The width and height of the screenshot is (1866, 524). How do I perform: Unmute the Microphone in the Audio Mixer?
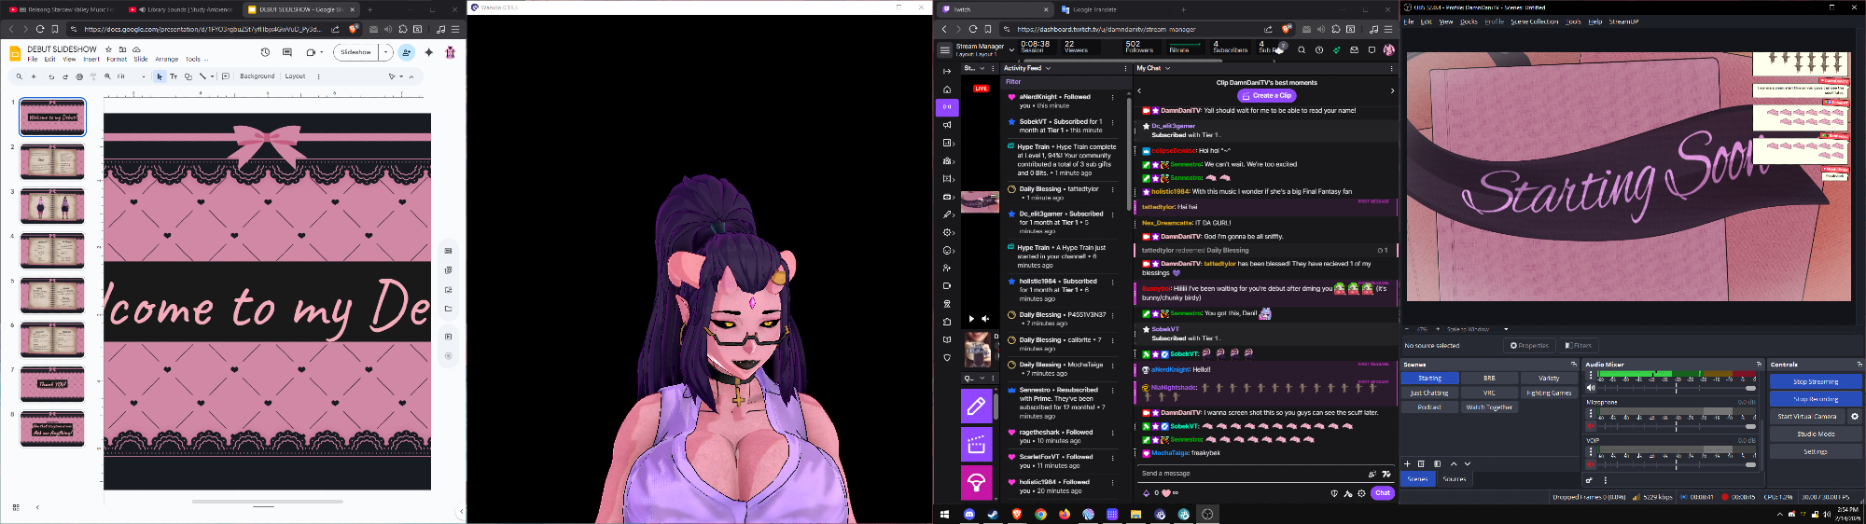(1591, 426)
